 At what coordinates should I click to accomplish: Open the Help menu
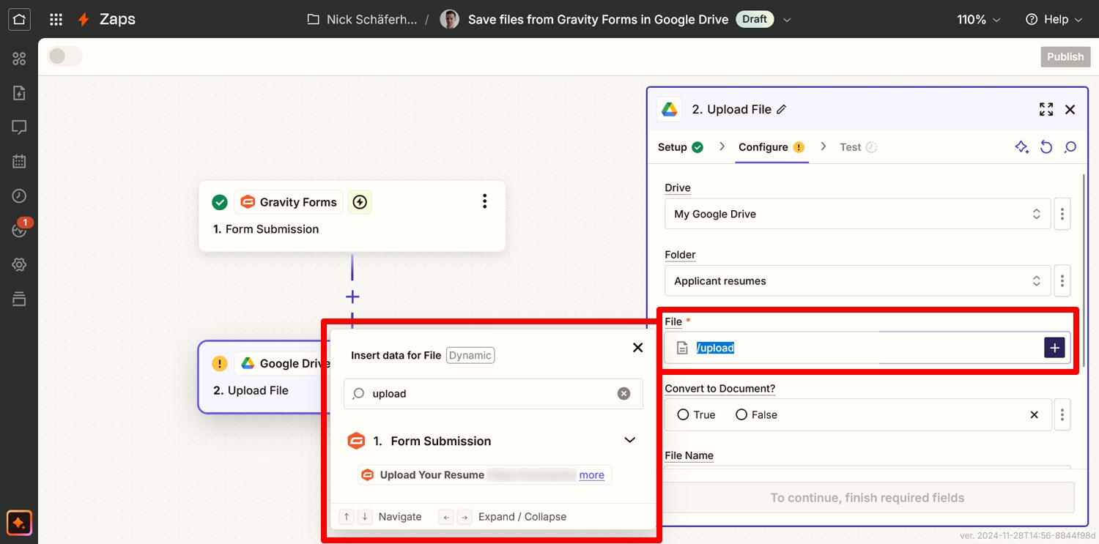point(1054,20)
